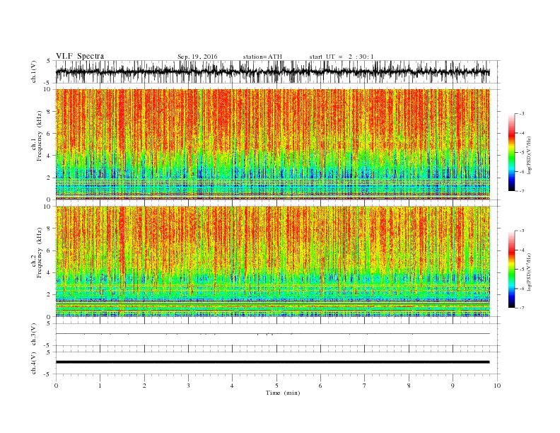
Task: Click the "8" kHz tick on ch.1 frequency axis
Action: click(49, 112)
